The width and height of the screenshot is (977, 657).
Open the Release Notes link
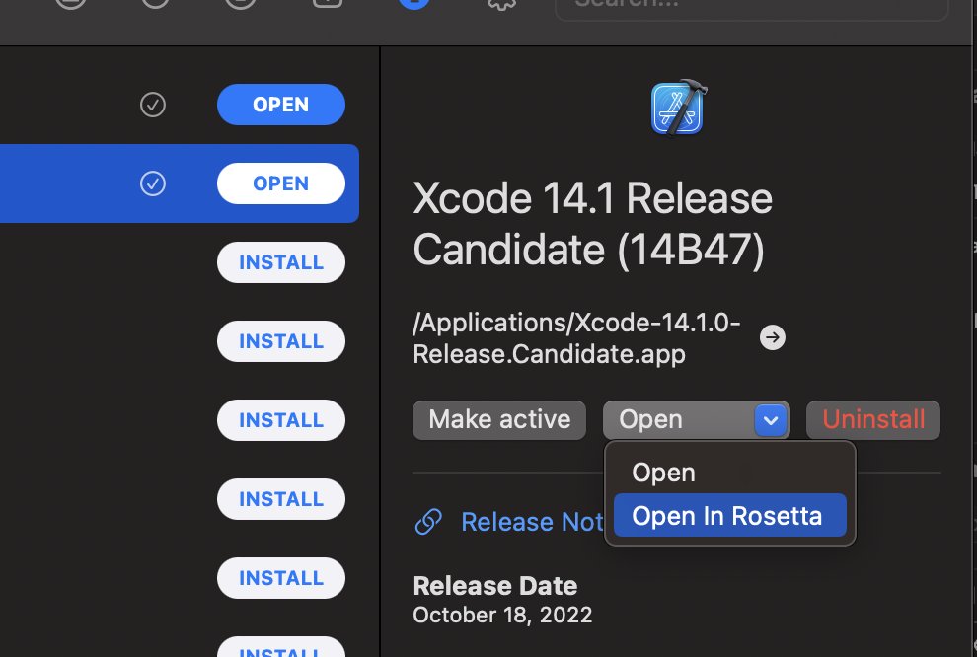click(x=532, y=522)
